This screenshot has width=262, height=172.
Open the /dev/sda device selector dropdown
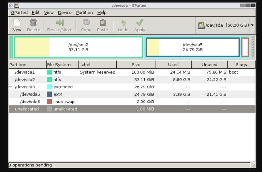coord(252,25)
